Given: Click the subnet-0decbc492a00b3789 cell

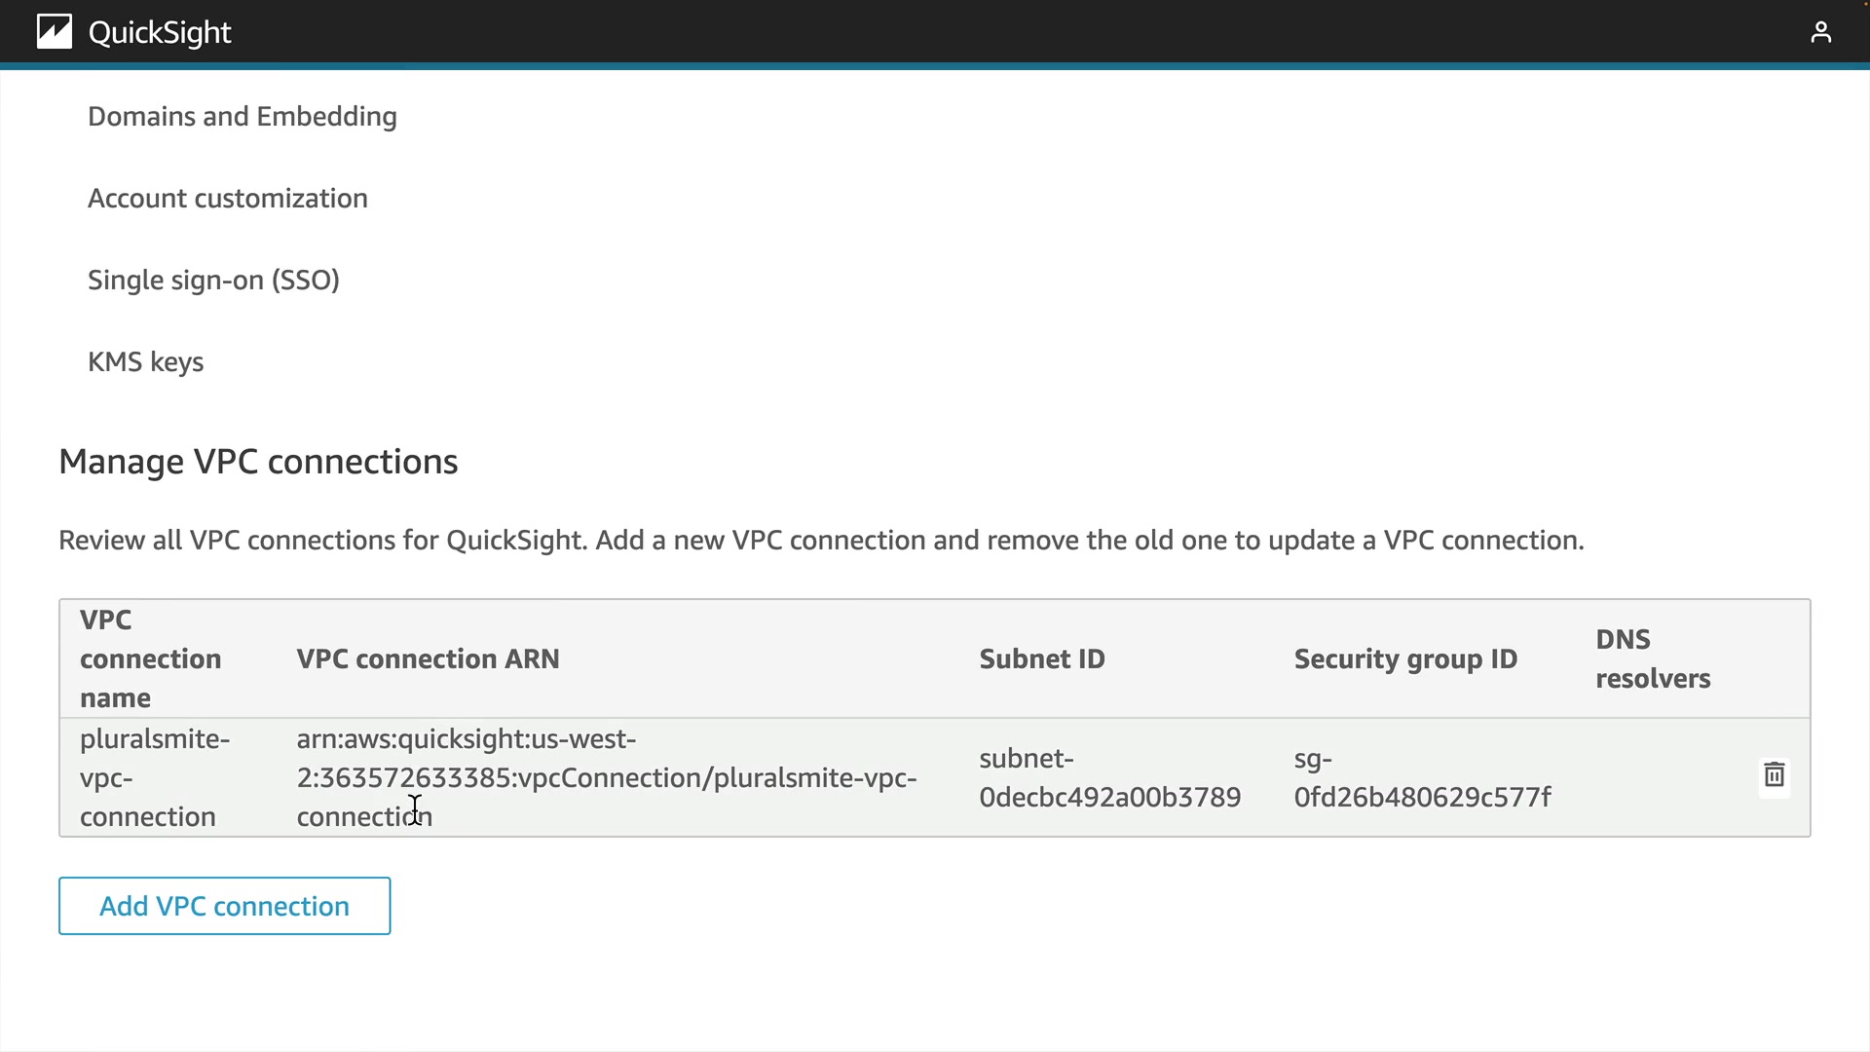Looking at the screenshot, I should 1109,778.
